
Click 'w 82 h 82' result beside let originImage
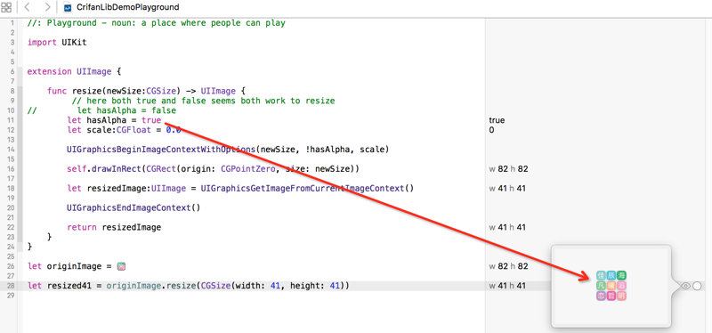[x=508, y=267]
